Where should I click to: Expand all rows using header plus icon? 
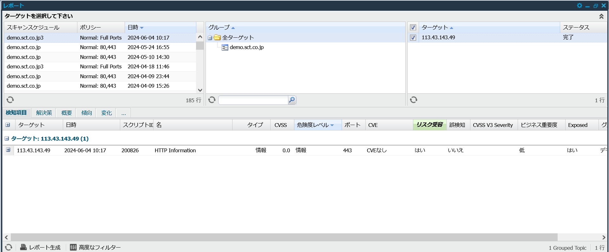tap(8, 125)
